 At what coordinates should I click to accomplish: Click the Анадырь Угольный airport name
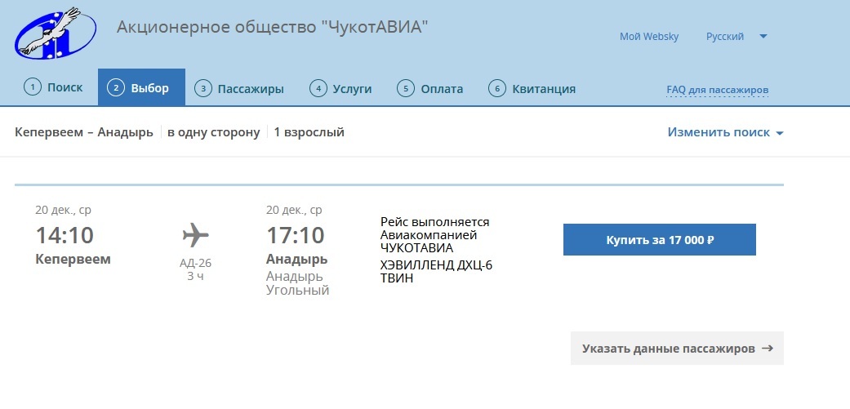tap(297, 283)
